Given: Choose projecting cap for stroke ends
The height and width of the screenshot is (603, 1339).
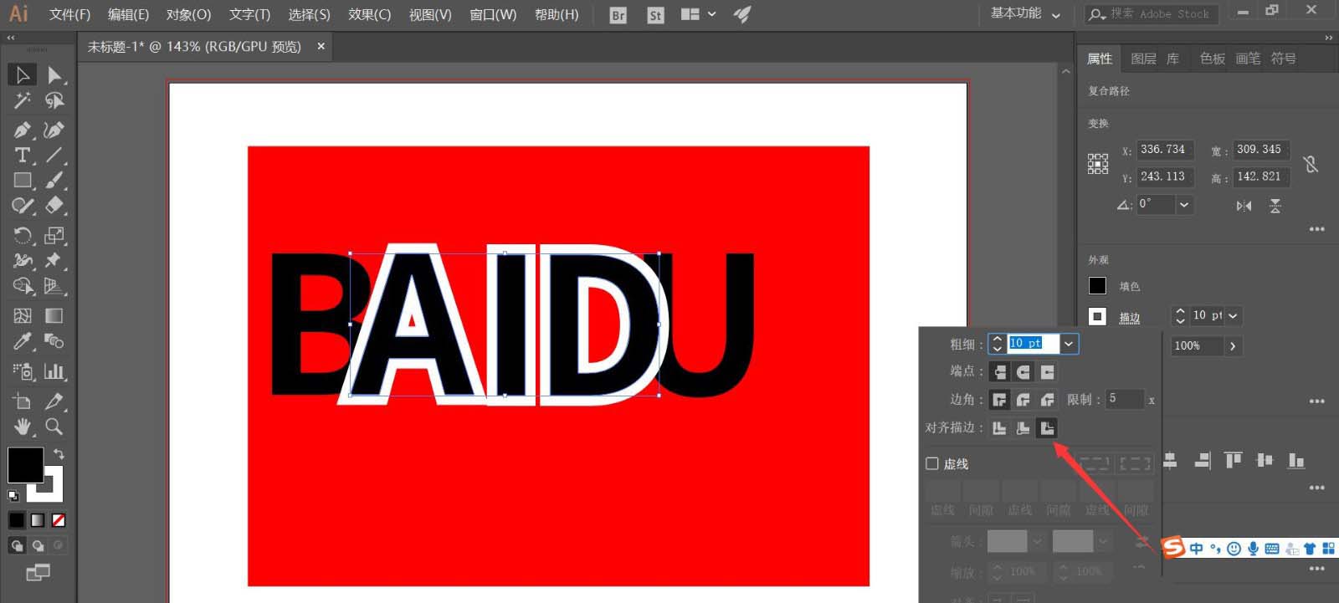Looking at the screenshot, I should [x=1047, y=371].
